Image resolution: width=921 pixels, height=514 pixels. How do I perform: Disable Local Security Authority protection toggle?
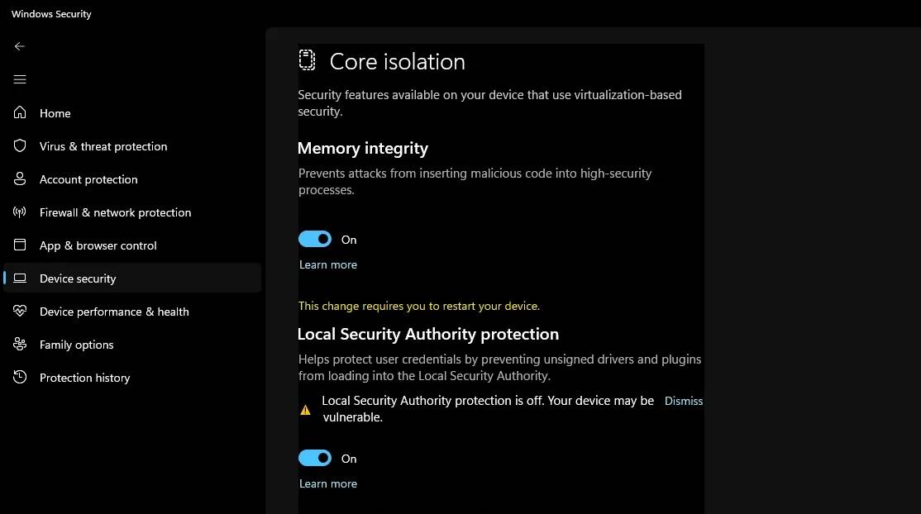point(314,457)
